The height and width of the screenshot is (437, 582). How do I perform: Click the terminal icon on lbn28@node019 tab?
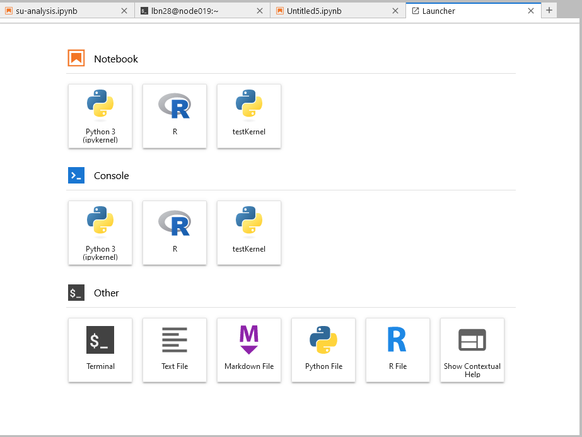(x=144, y=11)
